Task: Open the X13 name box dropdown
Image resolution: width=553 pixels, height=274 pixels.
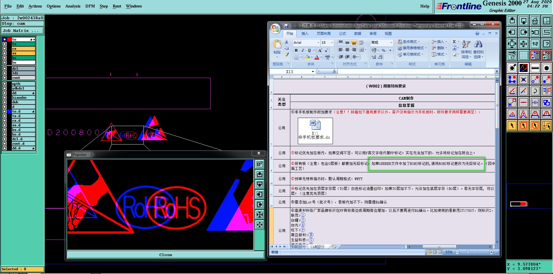Action: coord(313,72)
